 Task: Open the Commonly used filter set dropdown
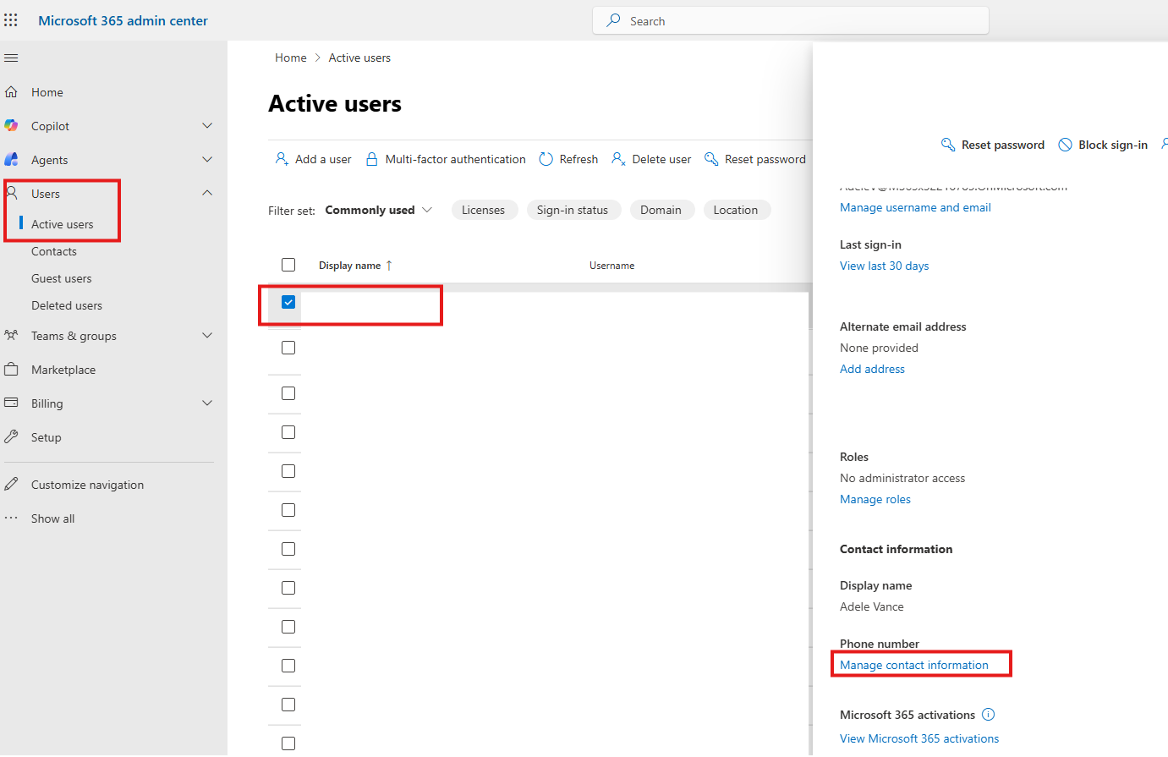pos(379,210)
